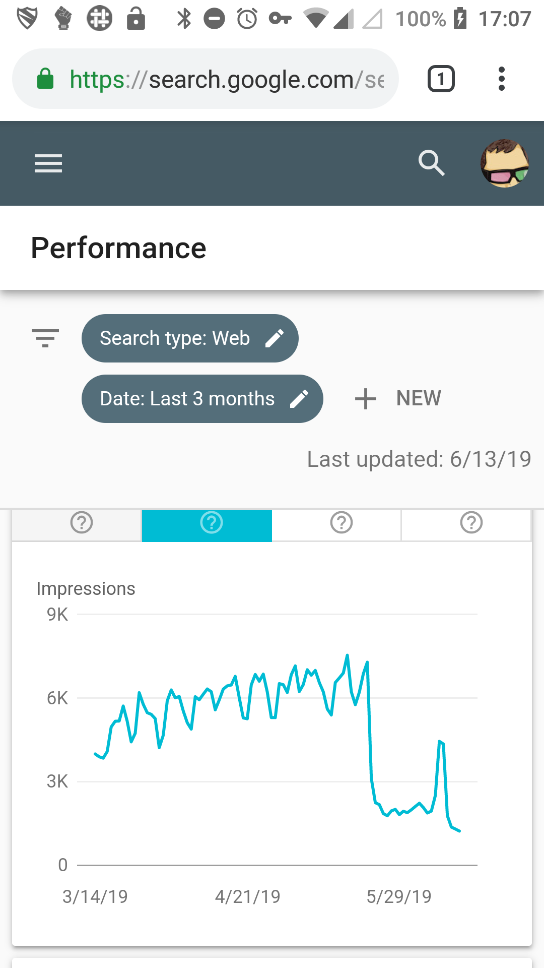Open Chrome three-dot overflow menu
The image size is (544, 968).
tap(501, 79)
